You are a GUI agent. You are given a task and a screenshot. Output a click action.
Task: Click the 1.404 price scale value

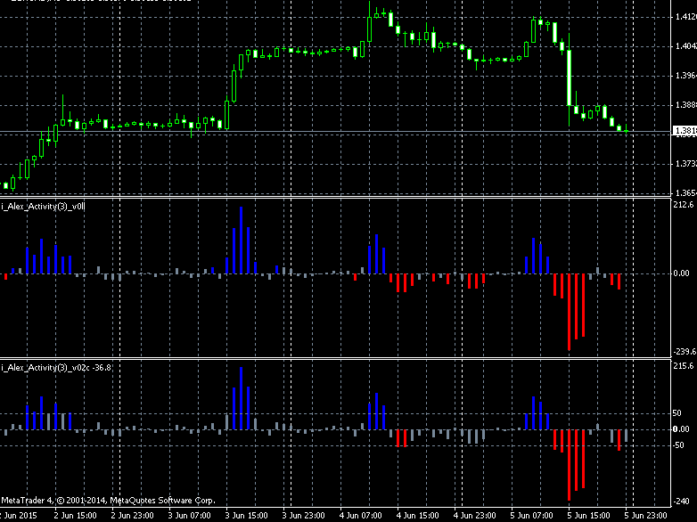[x=685, y=46]
